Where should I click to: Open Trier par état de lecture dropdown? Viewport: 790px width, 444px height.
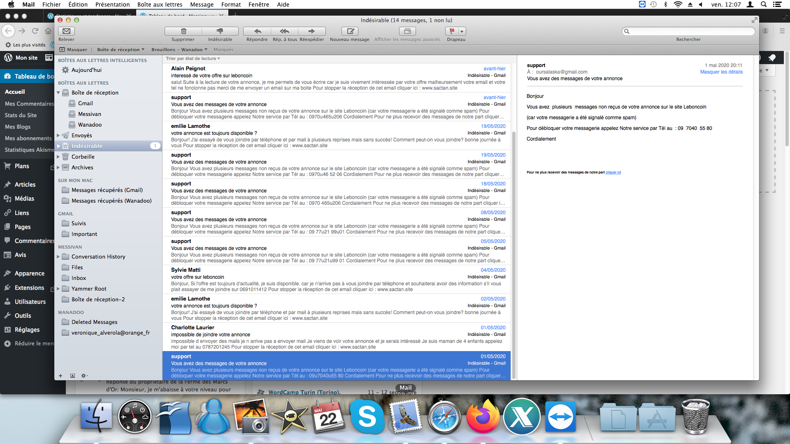tap(193, 58)
